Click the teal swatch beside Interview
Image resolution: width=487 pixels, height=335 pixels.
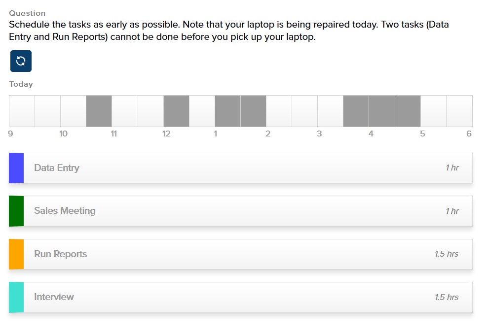(x=16, y=297)
